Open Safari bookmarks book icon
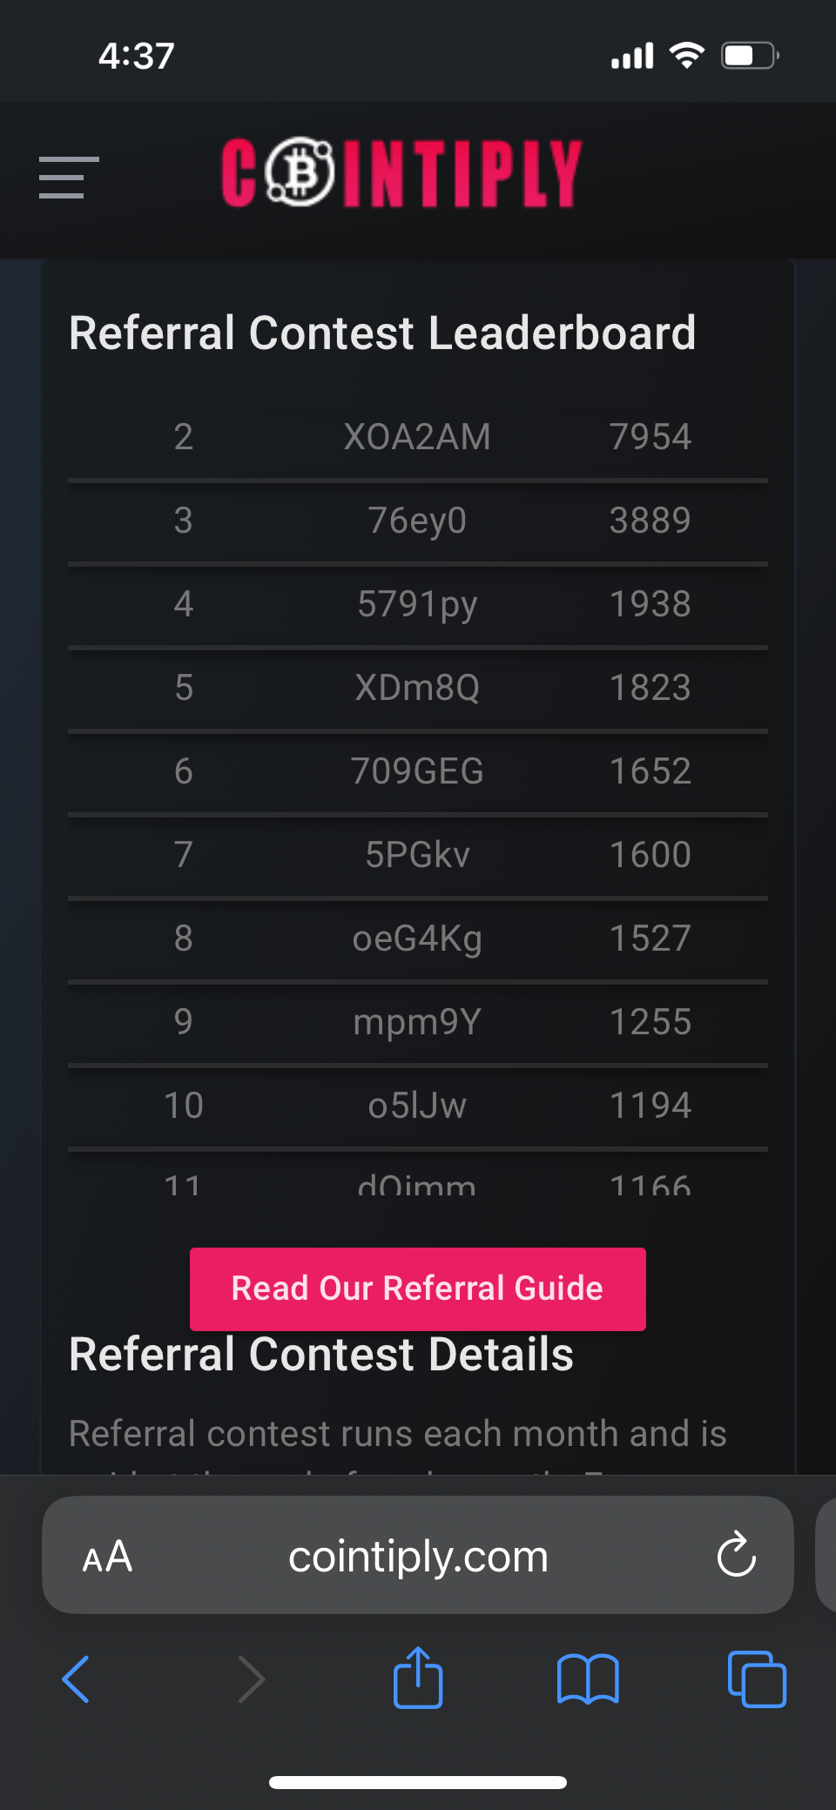The height and width of the screenshot is (1810, 836). (588, 1679)
